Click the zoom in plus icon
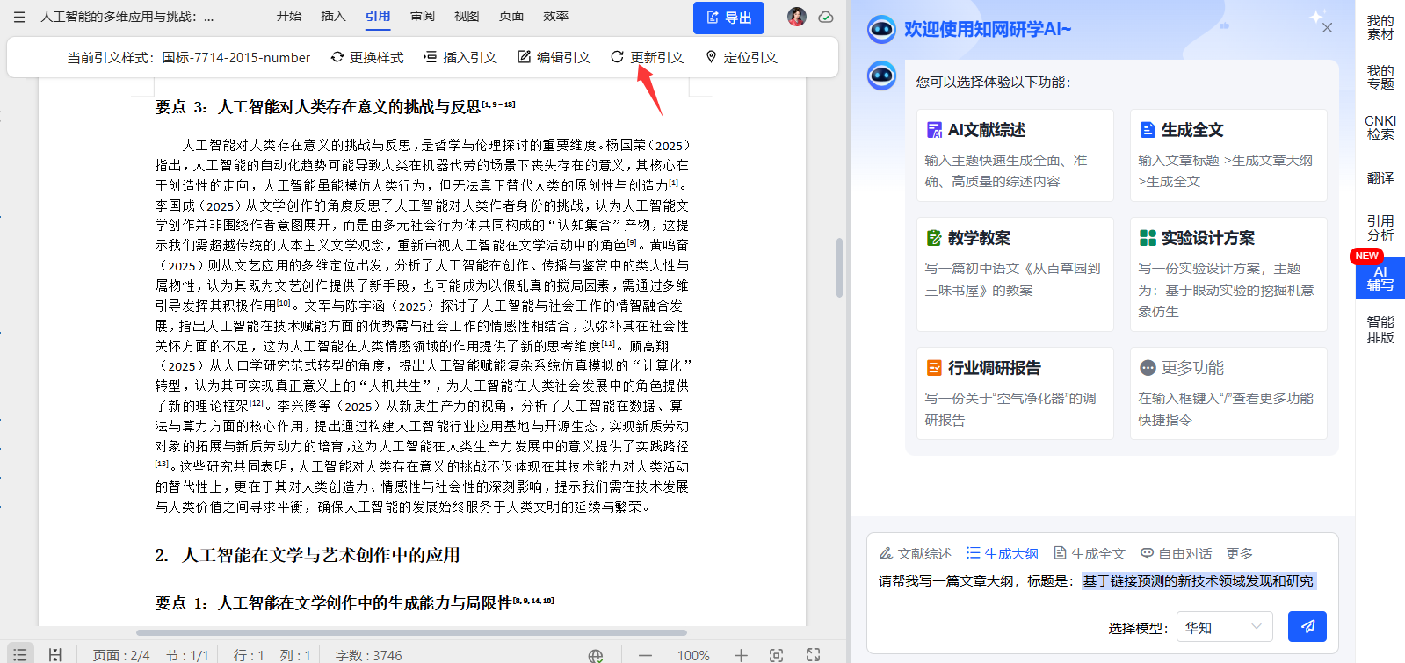1405x663 pixels. tap(741, 655)
